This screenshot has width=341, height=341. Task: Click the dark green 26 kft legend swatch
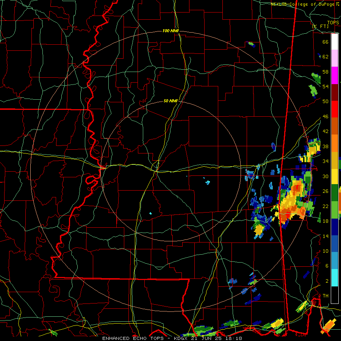(335, 193)
